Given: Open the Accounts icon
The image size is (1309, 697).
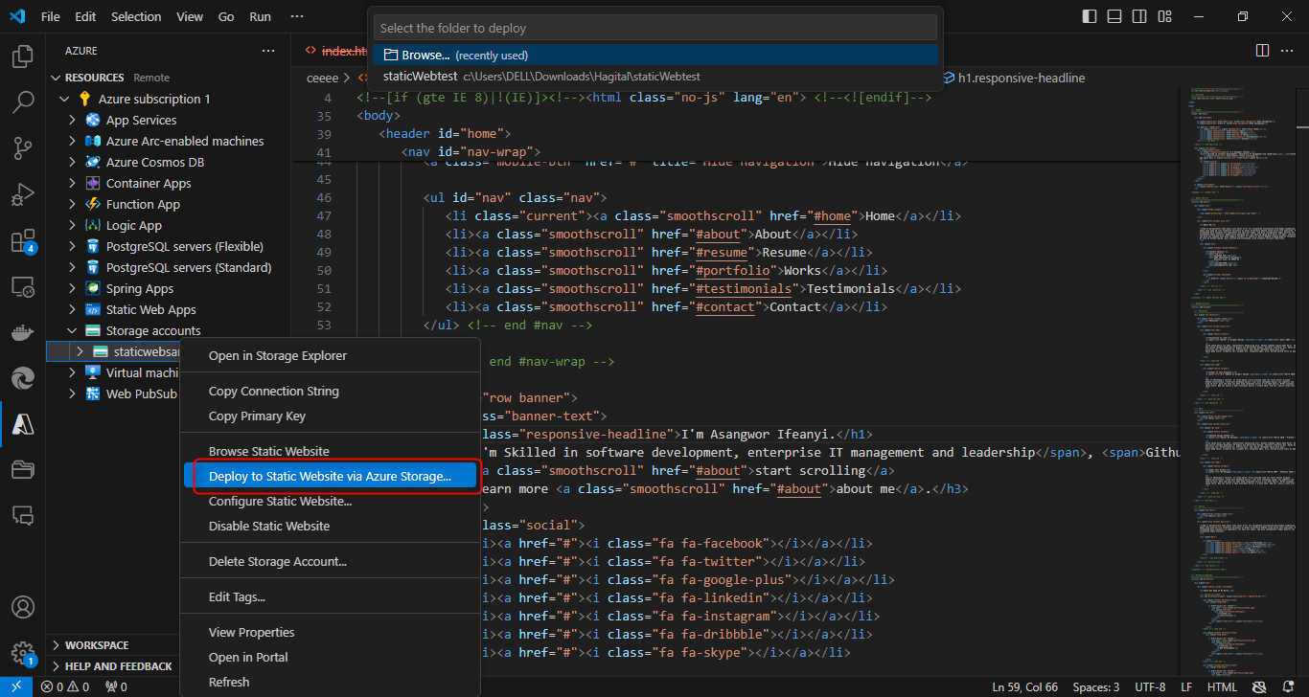Looking at the screenshot, I should (x=22, y=608).
